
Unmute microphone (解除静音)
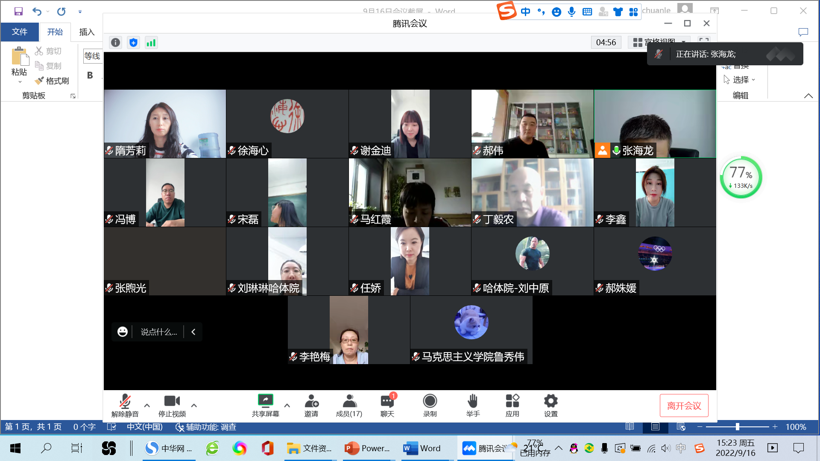[x=125, y=401]
